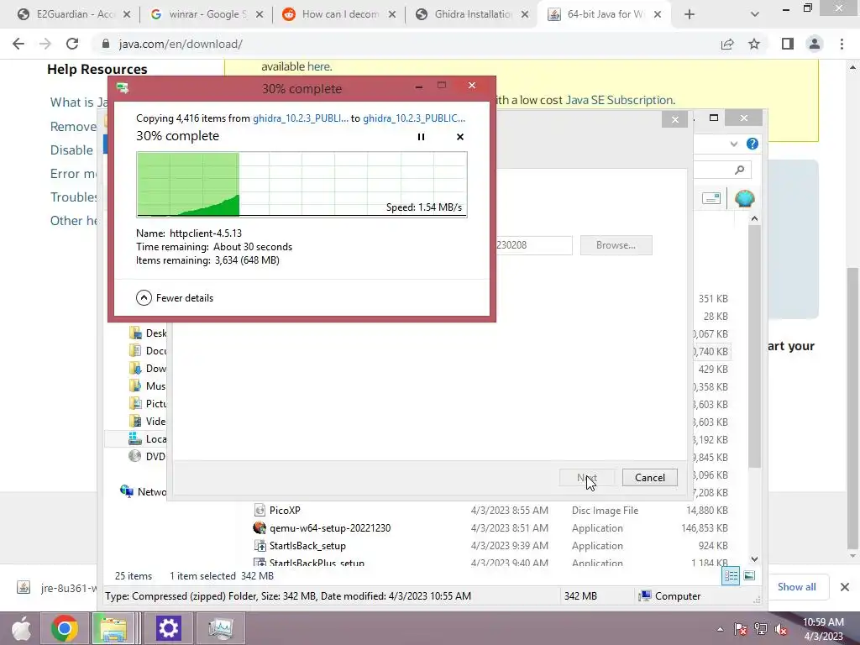This screenshot has width=860, height=645.
Task: Open Chrome three-dot menu
Action: (842, 44)
